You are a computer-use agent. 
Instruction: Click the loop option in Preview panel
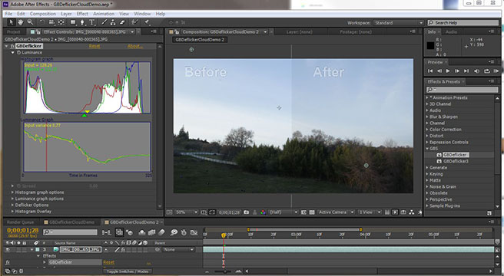pos(486,71)
